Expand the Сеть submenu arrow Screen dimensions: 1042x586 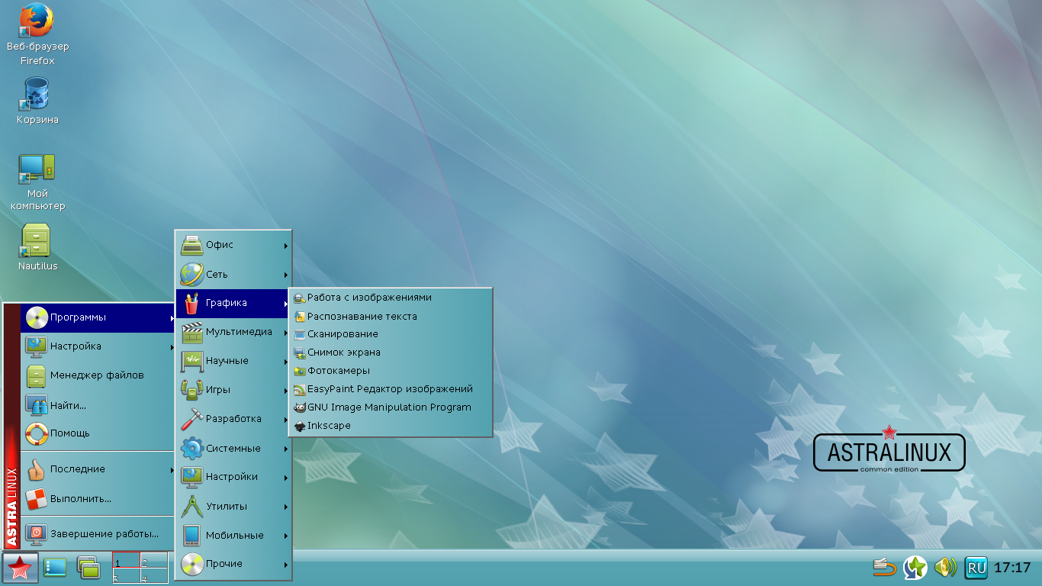pos(286,275)
